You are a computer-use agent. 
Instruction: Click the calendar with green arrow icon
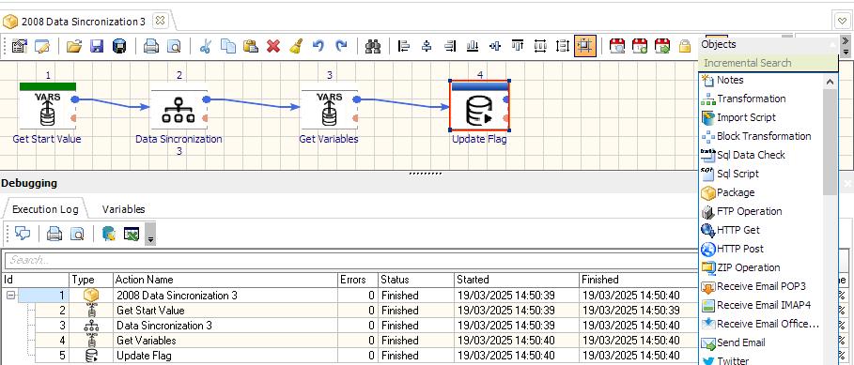coord(662,46)
